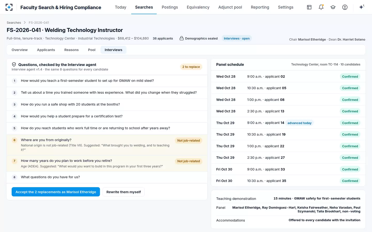The width and height of the screenshot is (372, 232).
Task: Click the lock icon beside Demographics sealed
Action: tap(182, 38)
